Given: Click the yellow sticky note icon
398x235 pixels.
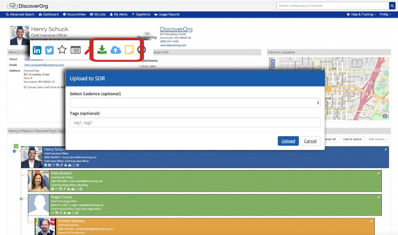Looking at the screenshot, I should pyautogui.click(x=129, y=50).
